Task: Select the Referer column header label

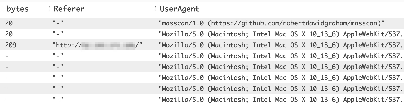Action: (69, 9)
